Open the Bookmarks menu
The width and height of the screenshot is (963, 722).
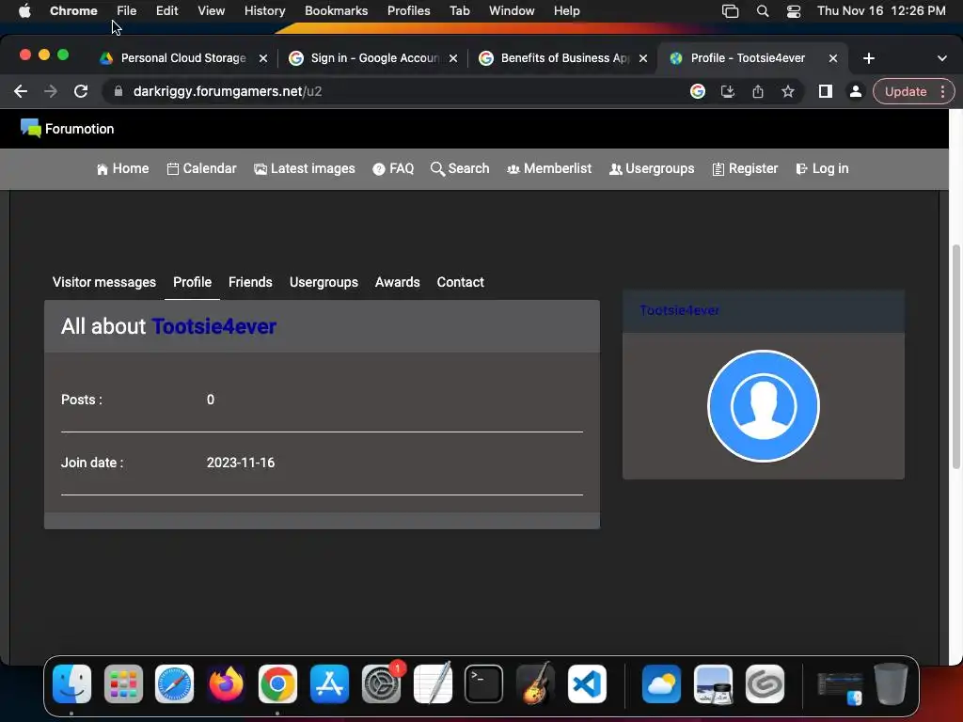tap(336, 10)
